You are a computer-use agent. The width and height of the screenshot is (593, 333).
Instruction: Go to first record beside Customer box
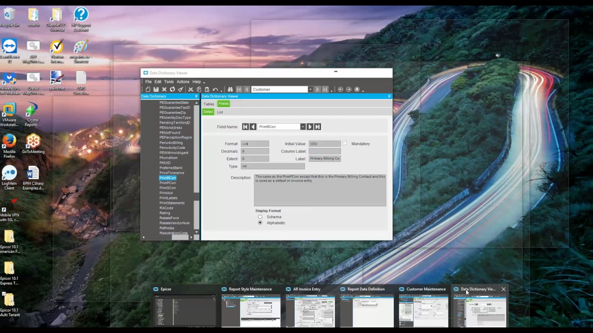pos(239,89)
